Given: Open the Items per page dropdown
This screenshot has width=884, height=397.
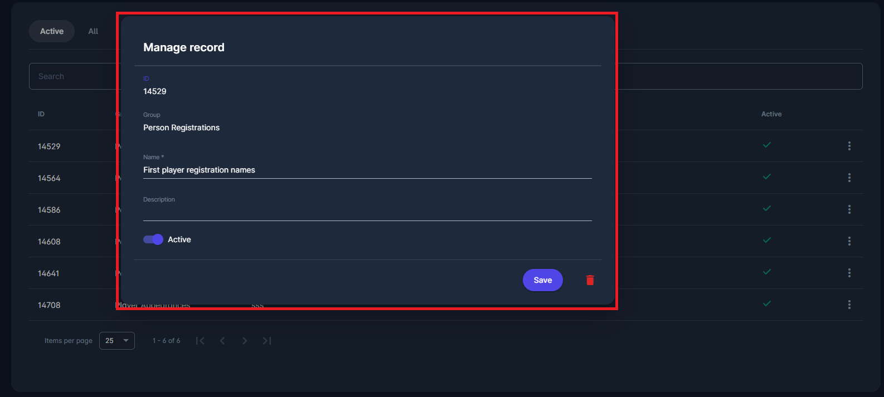Looking at the screenshot, I should click(x=116, y=340).
